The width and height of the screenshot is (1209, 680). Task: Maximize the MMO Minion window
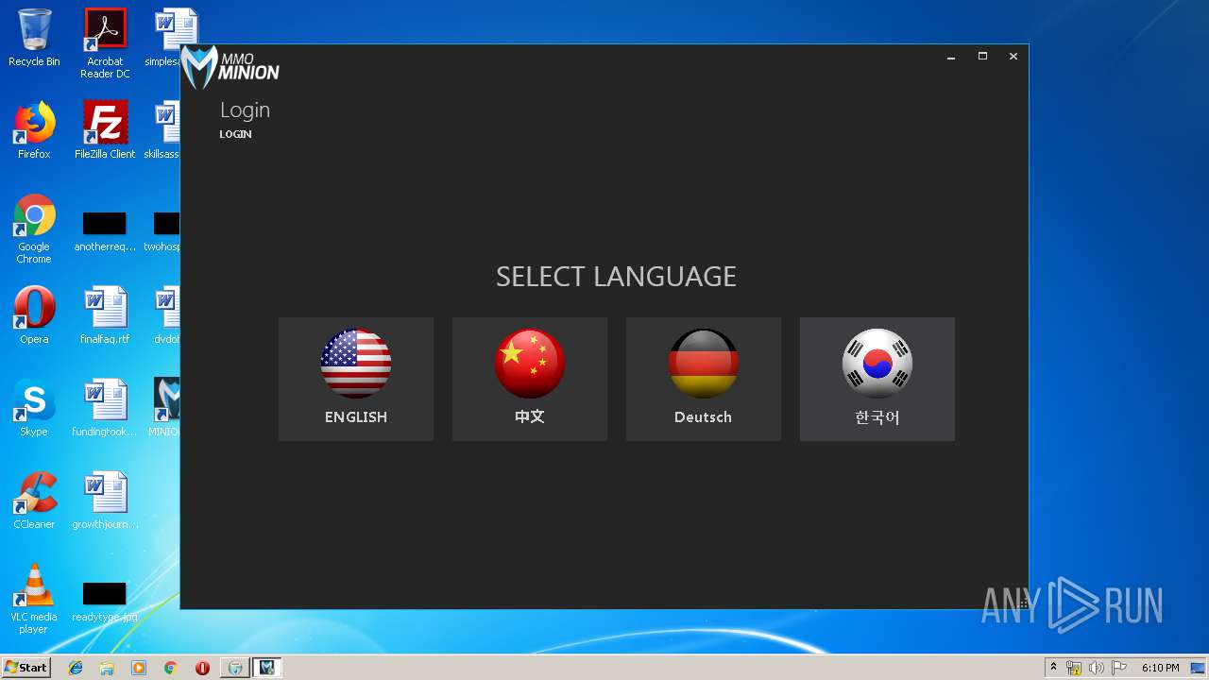pos(982,57)
